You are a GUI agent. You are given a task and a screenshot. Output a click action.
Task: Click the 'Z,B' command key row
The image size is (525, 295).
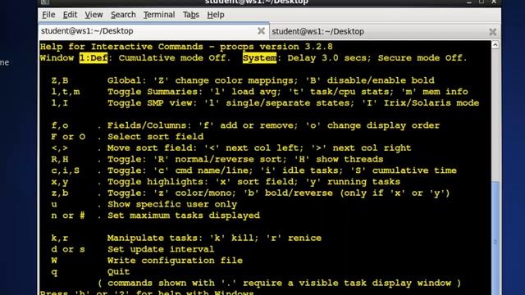click(x=243, y=80)
